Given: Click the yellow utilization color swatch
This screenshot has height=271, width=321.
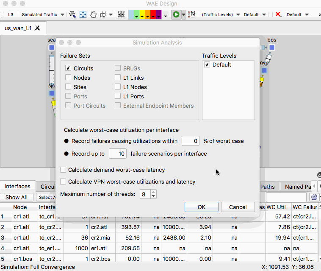Looking at the screenshot, I should pos(142,14).
